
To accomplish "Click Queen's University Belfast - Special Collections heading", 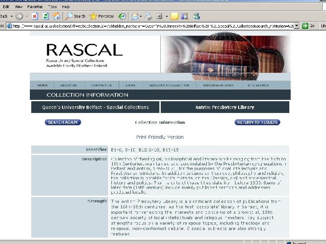I will (95, 107).
